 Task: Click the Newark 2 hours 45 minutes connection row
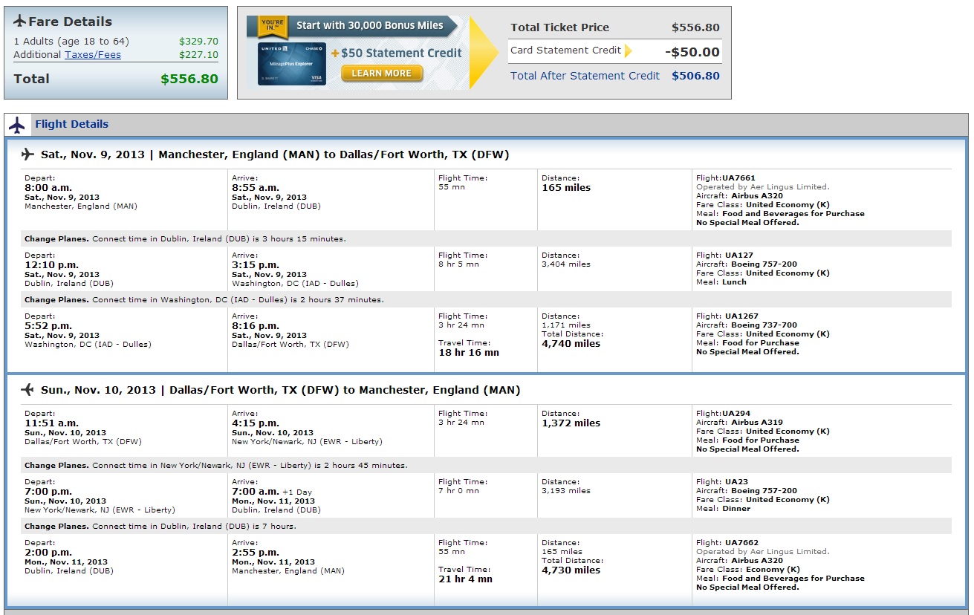pyautogui.click(x=487, y=465)
